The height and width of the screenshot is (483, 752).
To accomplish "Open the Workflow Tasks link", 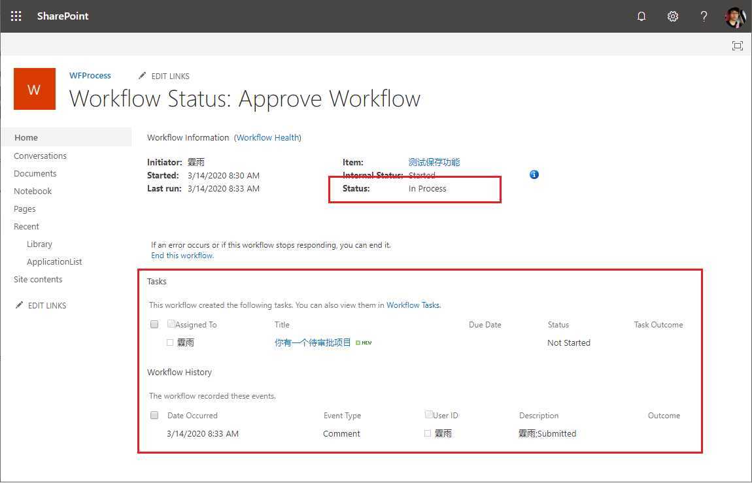I will click(413, 305).
